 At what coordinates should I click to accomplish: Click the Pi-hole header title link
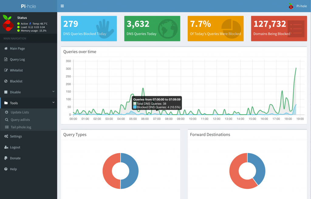click(28, 6)
